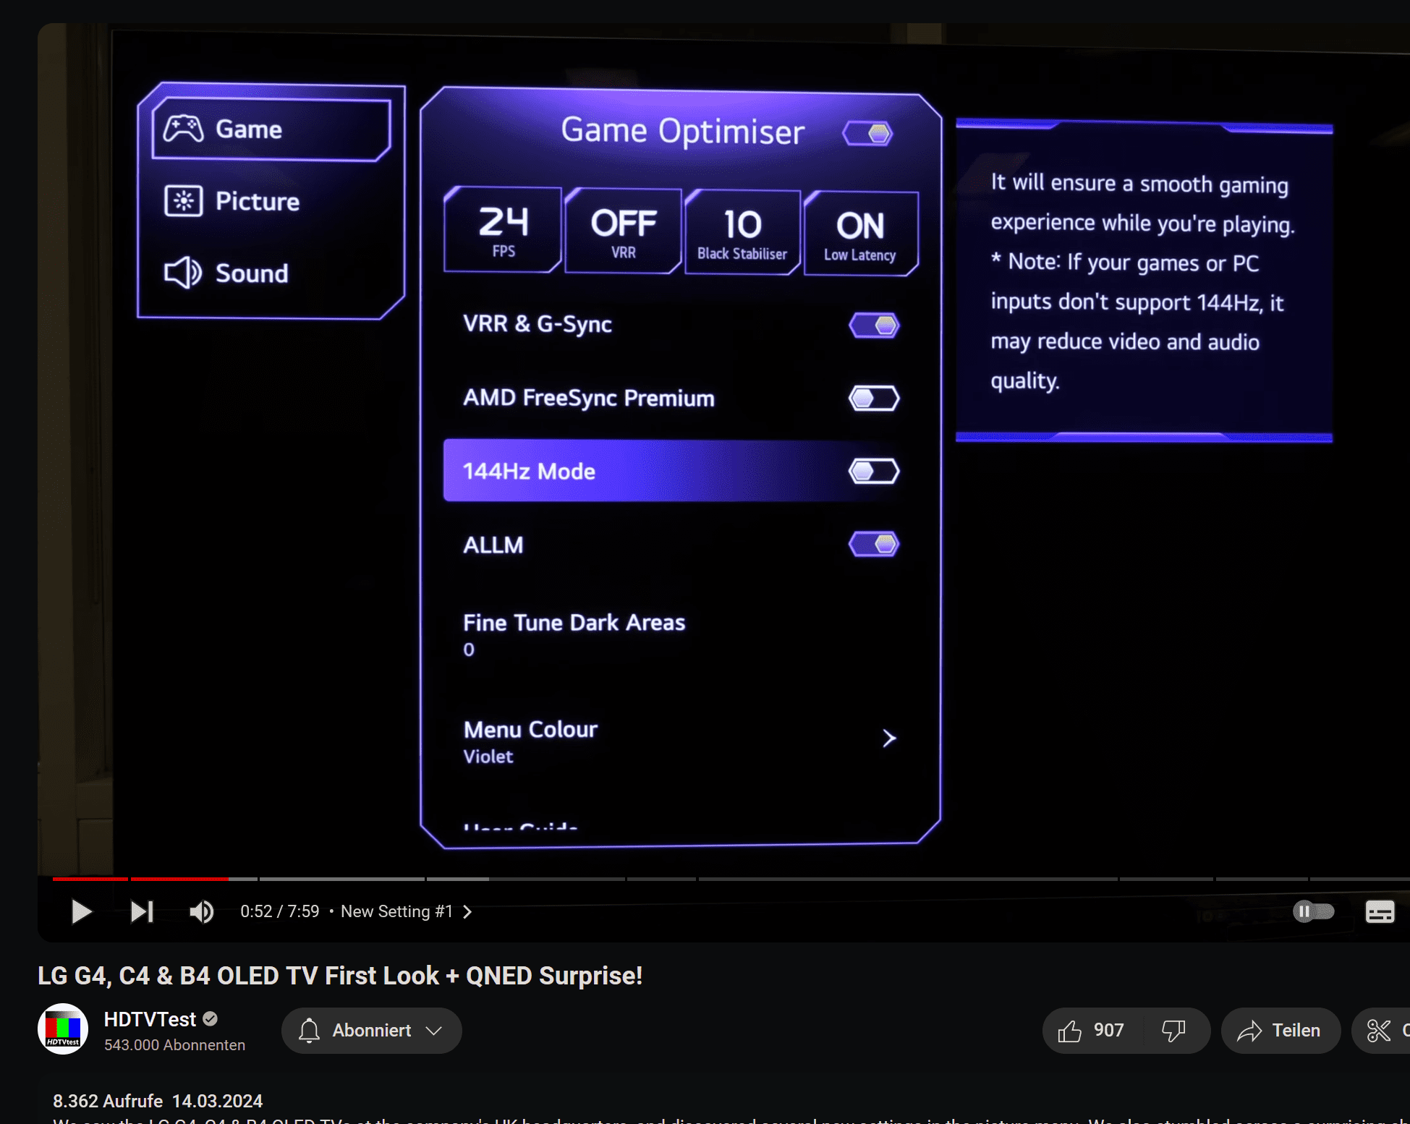Play the video
This screenshot has width=1410, height=1124.
pyautogui.click(x=82, y=911)
